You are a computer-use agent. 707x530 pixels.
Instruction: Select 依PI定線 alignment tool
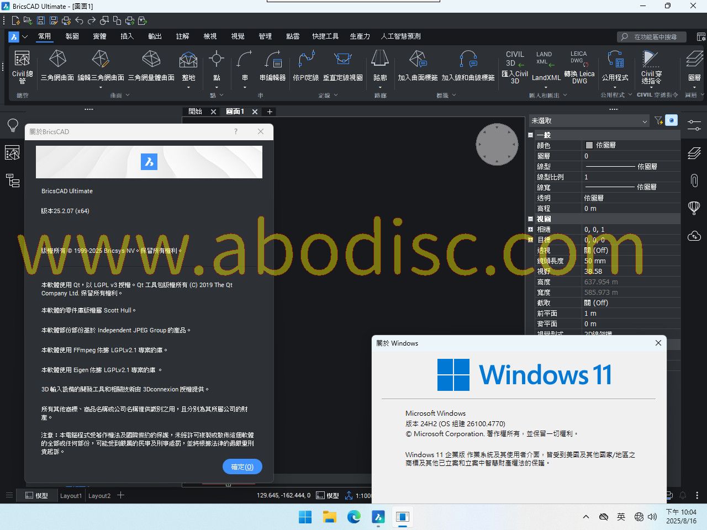click(306, 66)
